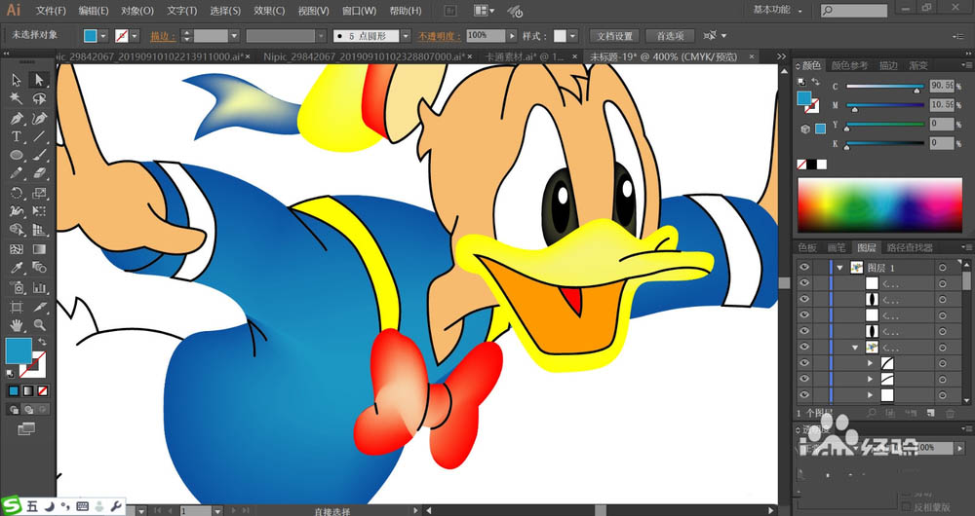Select the Free Transform tool
Viewport: 975px width, 516px height.
[39, 211]
